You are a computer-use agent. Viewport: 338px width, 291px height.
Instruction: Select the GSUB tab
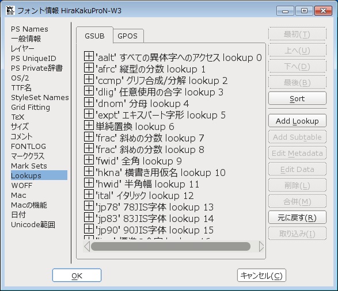pyautogui.click(x=94, y=36)
